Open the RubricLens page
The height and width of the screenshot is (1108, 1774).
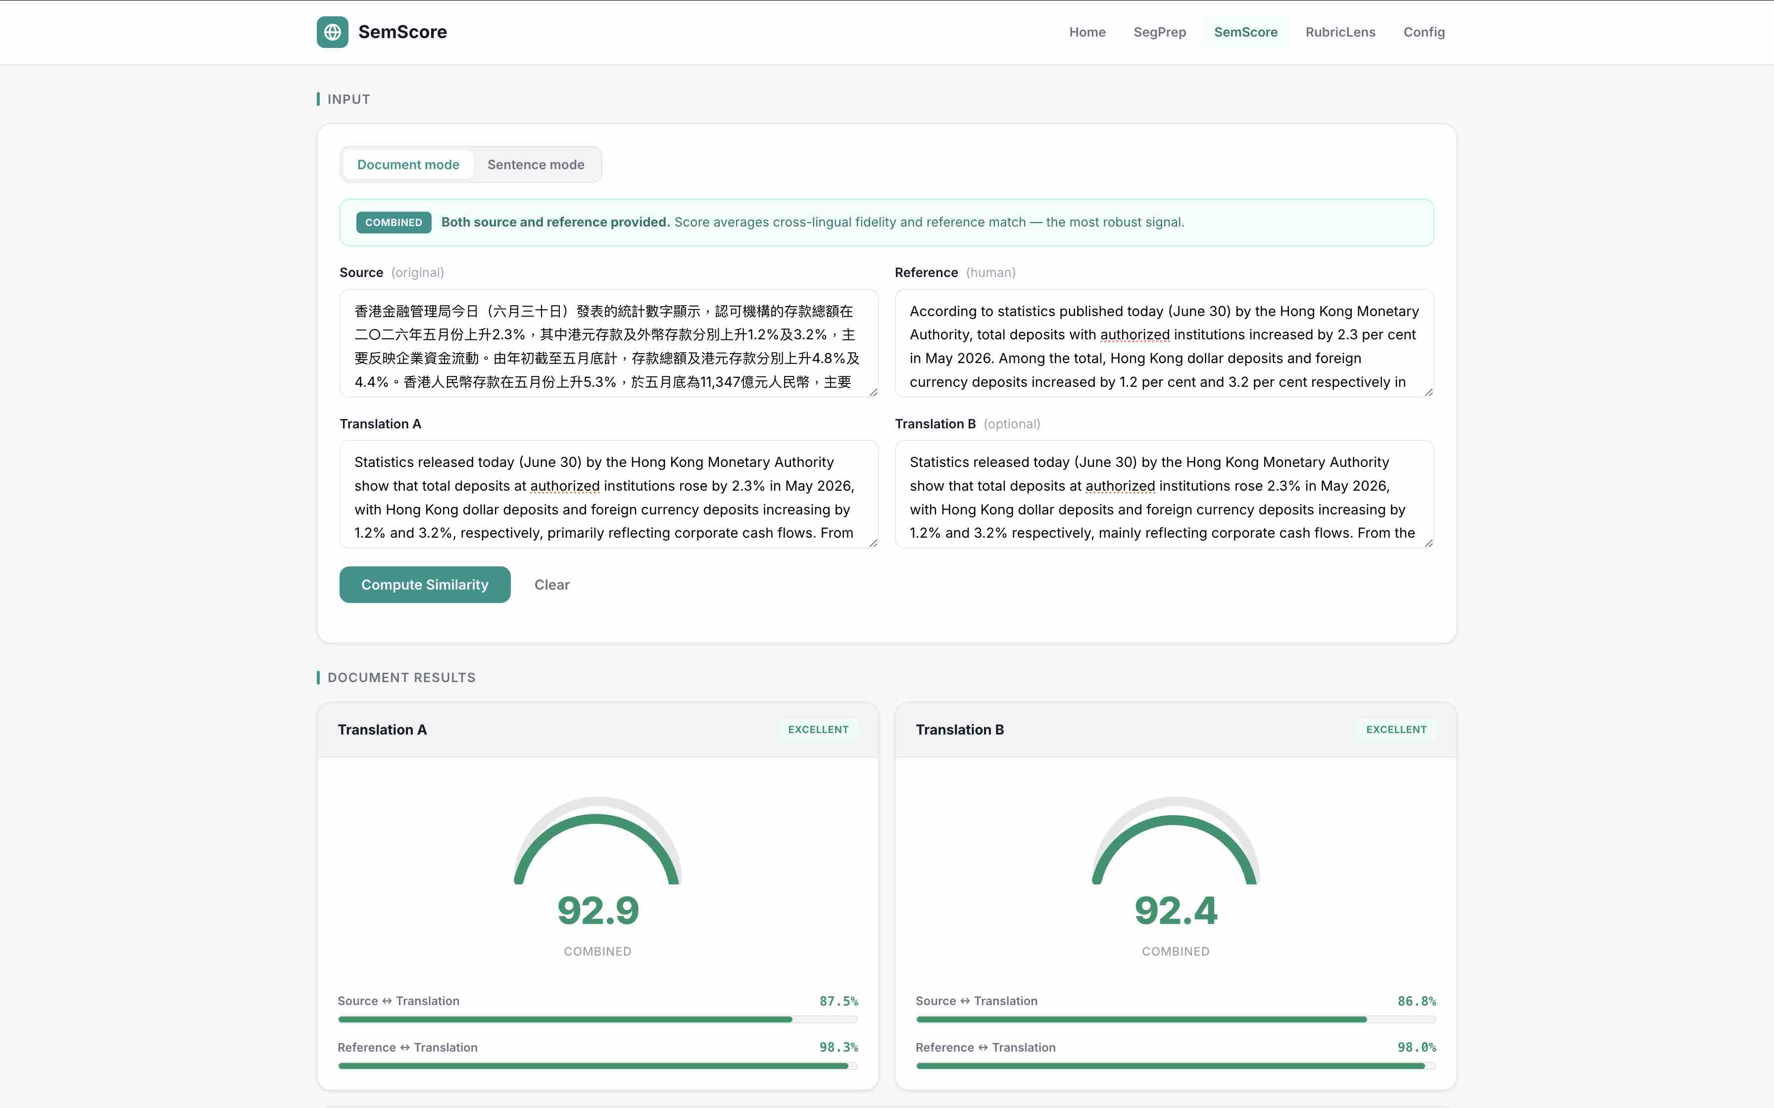(x=1340, y=32)
